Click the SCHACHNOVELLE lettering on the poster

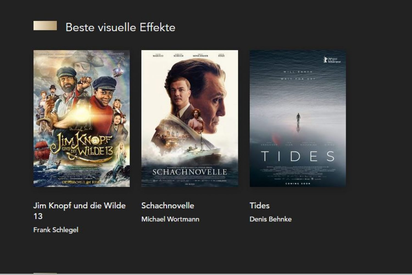[x=190, y=172]
